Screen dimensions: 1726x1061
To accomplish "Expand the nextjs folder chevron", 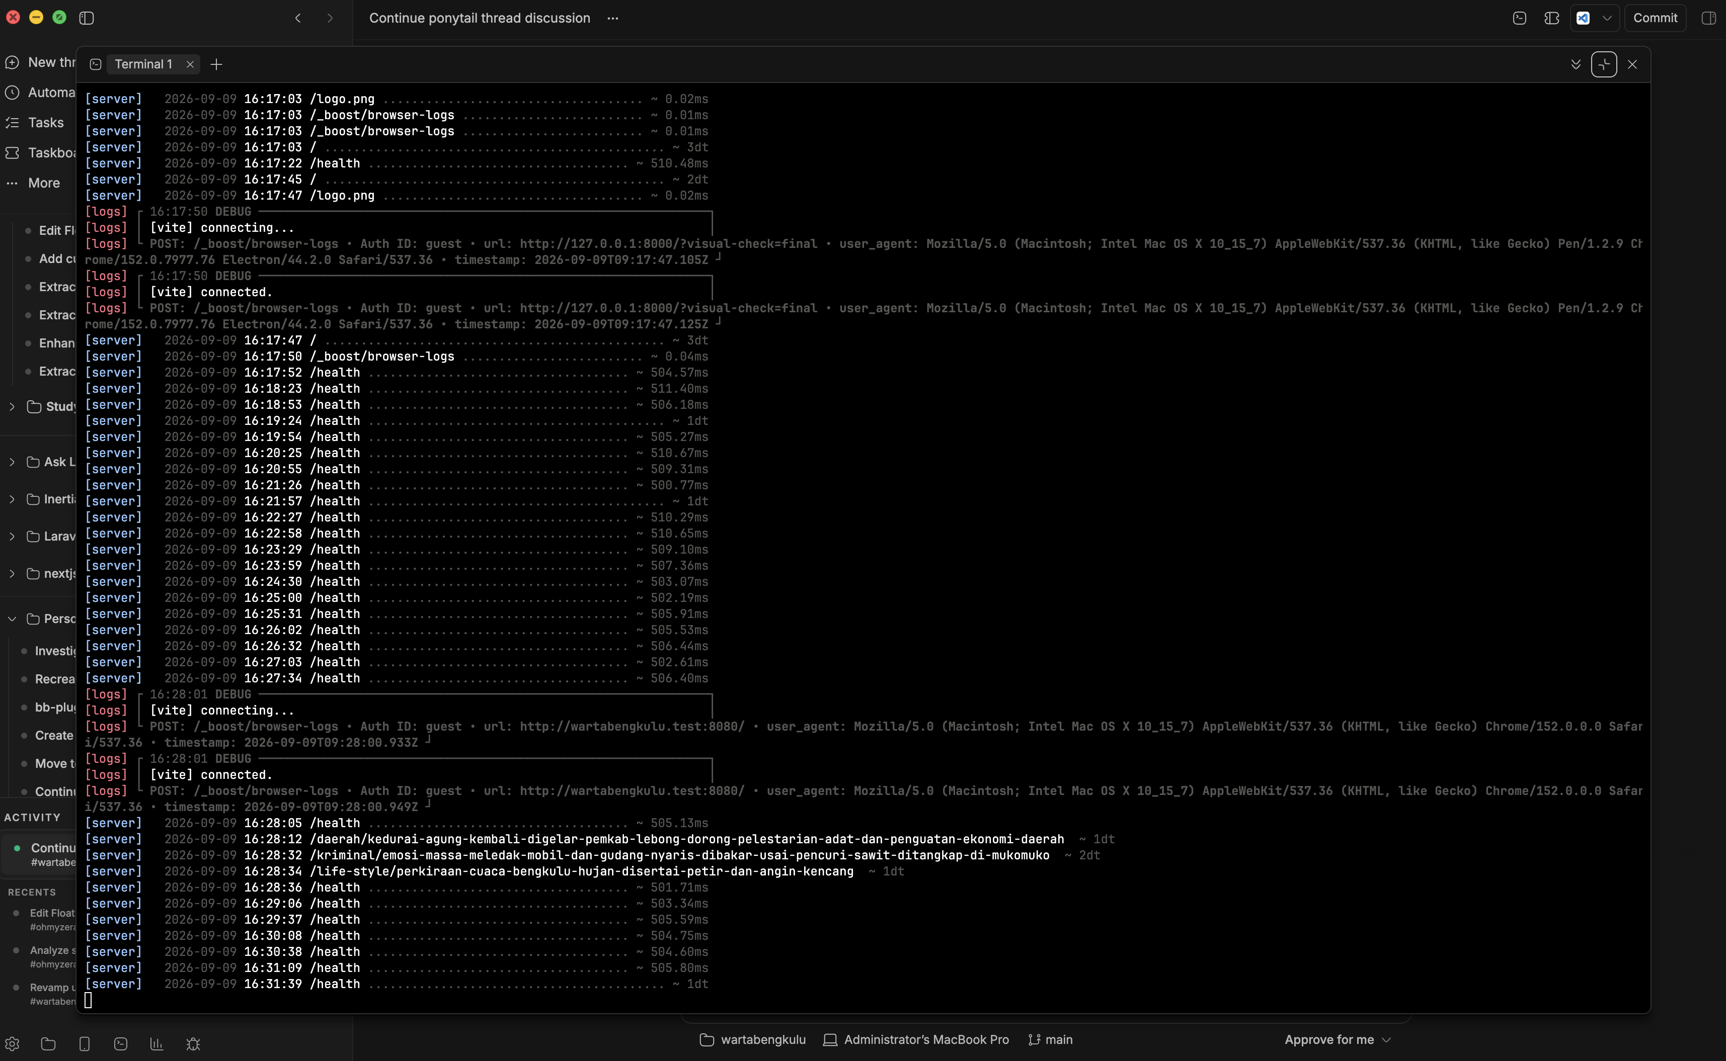I will 12,574.
